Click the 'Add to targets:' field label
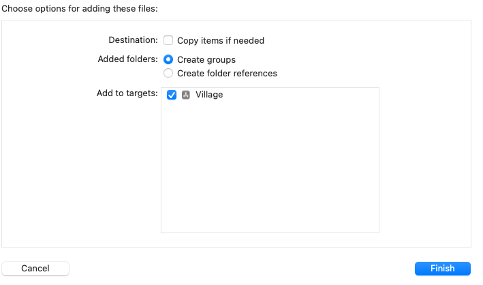Image resolution: width=483 pixels, height=285 pixels. 127,93
